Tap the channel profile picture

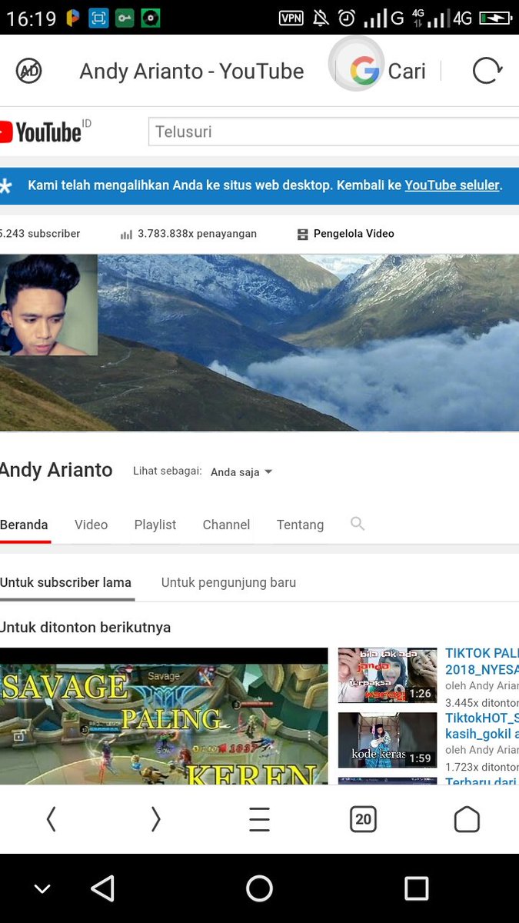tap(48, 305)
